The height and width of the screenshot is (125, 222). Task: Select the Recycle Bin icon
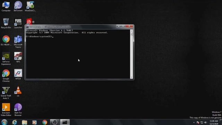(x=6, y=23)
